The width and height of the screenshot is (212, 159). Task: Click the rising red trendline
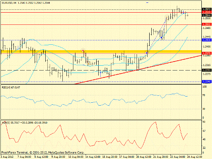[x=138, y=70]
